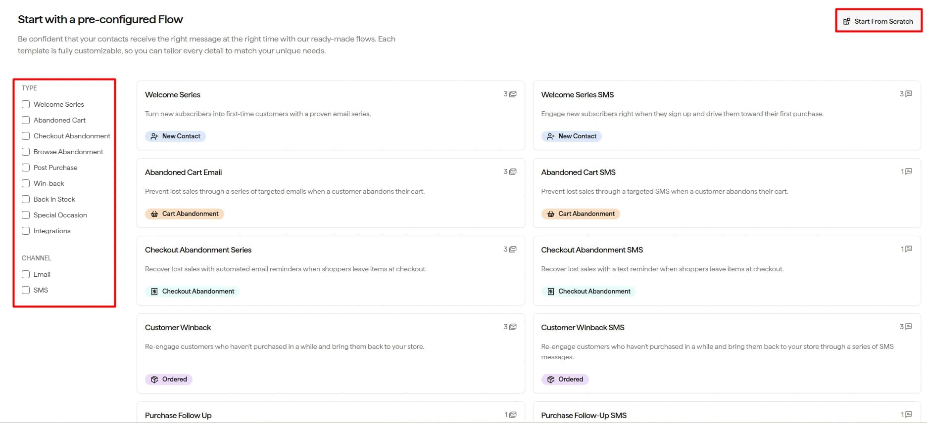Click the receipt icon in Checkout Abandonment Series

click(x=154, y=292)
